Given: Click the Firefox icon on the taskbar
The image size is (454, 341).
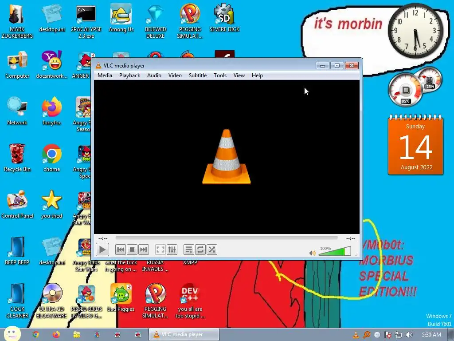Looking at the screenshot, I should 56,334.
